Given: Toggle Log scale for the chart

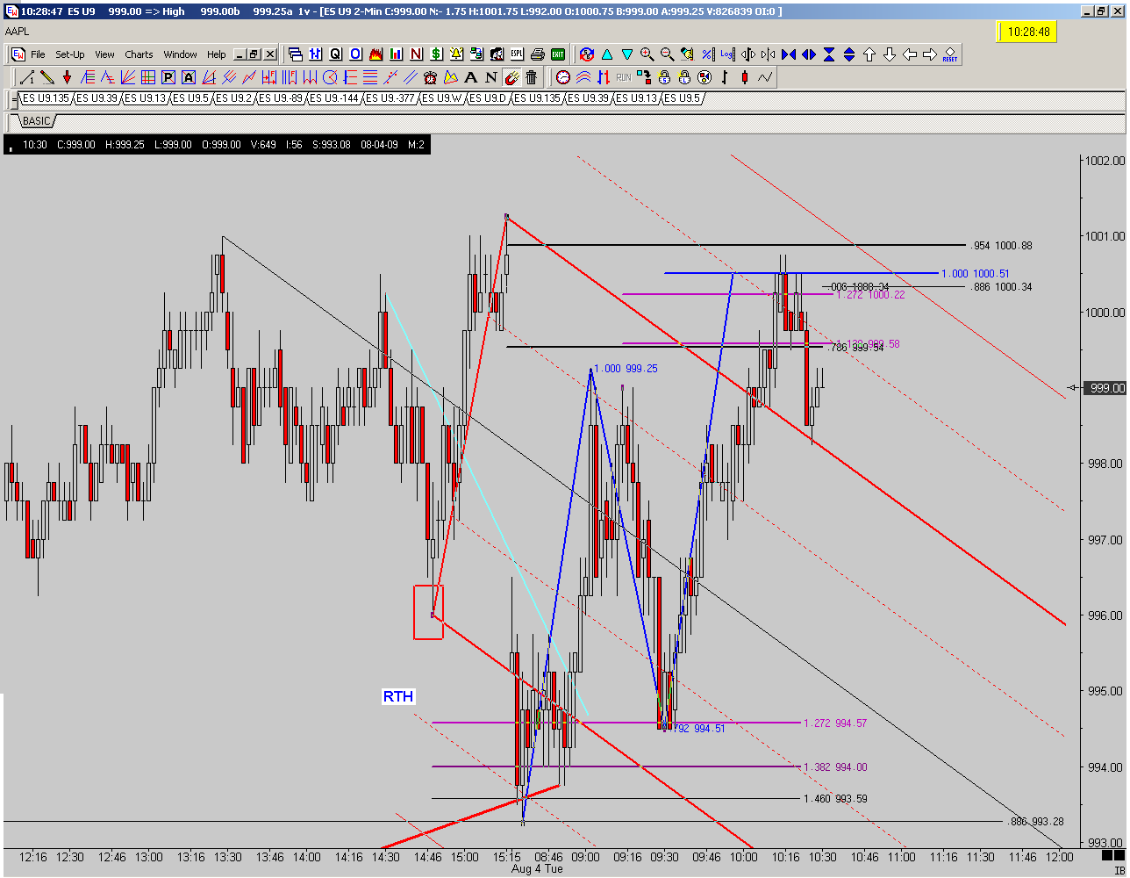Looking at the screenshot, I should click(728, 54).
